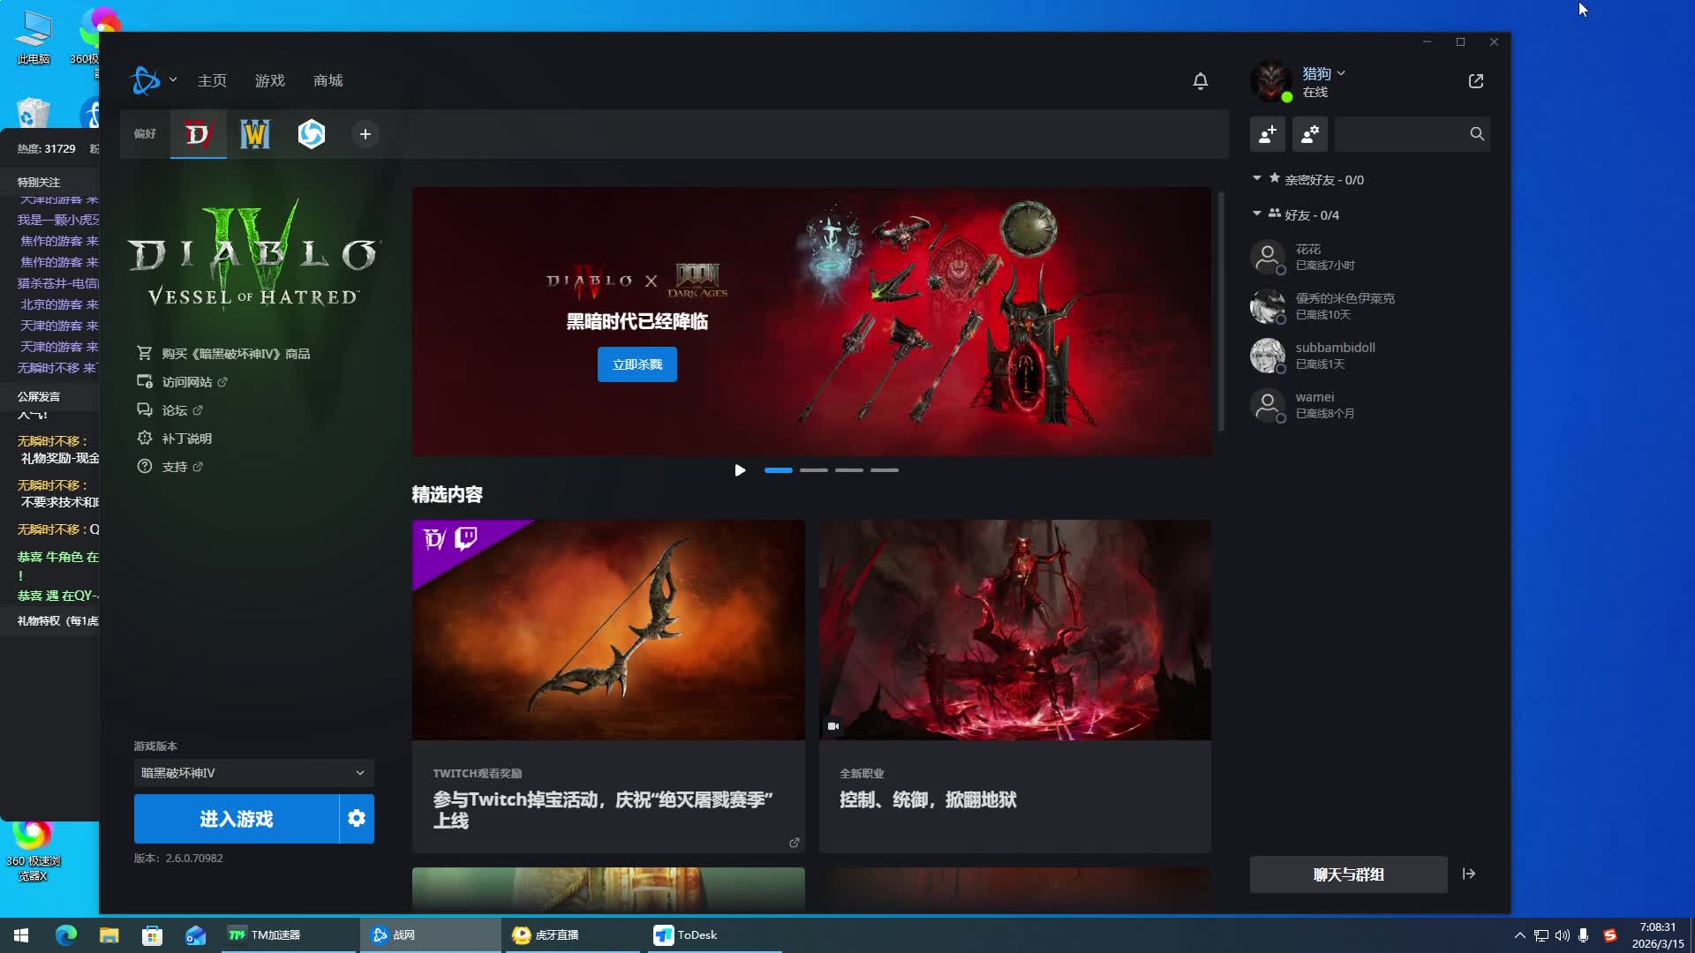The height and width of the screenshot is (953, 1695).
Task: Select the Warcraft game icon
Action: [255, 134]
